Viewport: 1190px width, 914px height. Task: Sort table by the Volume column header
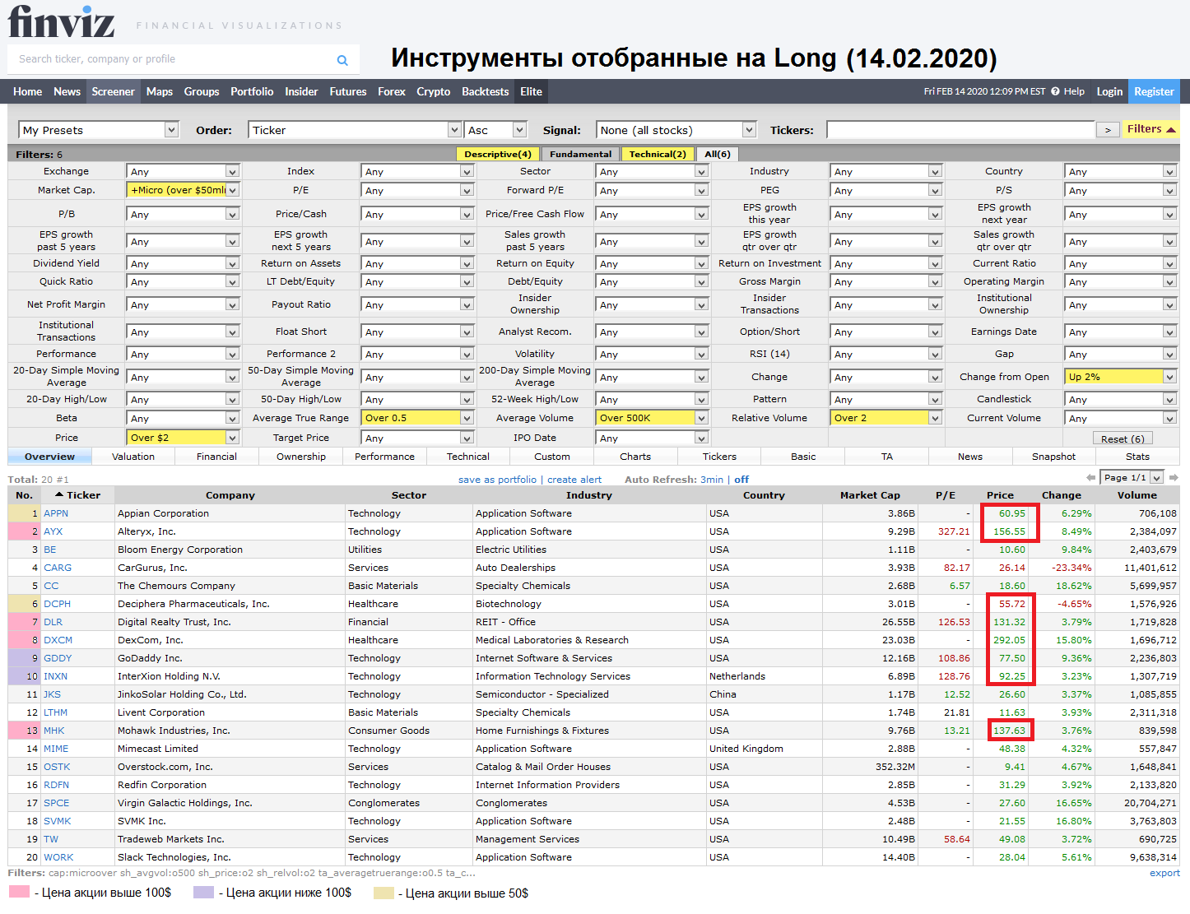(1137, 495)
